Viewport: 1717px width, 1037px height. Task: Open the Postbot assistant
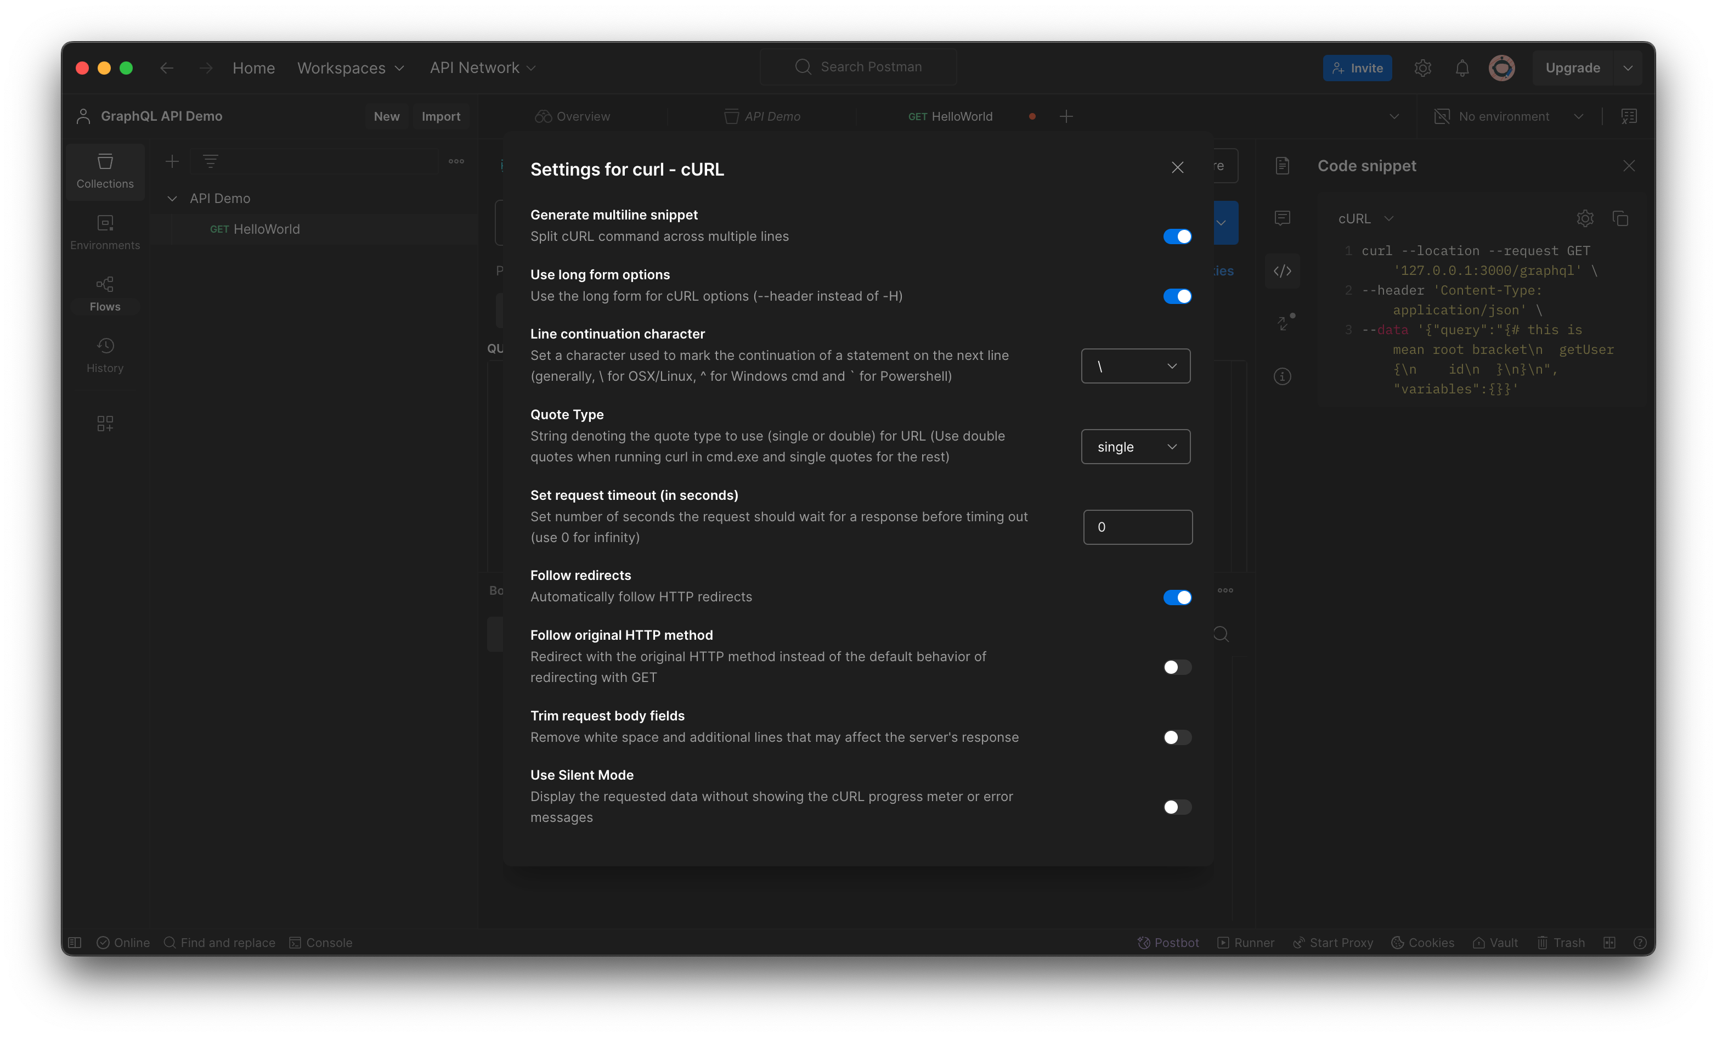[x=1167, y=942]
